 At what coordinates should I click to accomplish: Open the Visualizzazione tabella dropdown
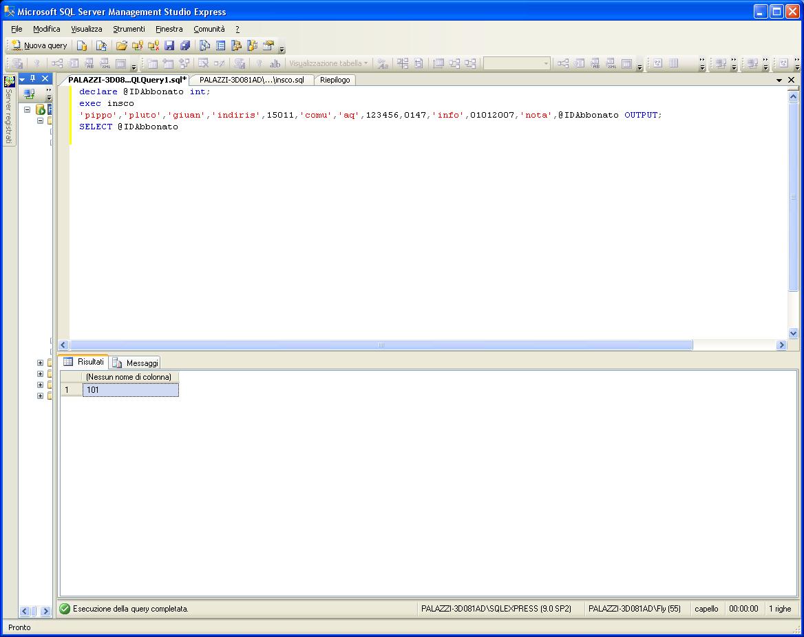(x=328, y=63)
